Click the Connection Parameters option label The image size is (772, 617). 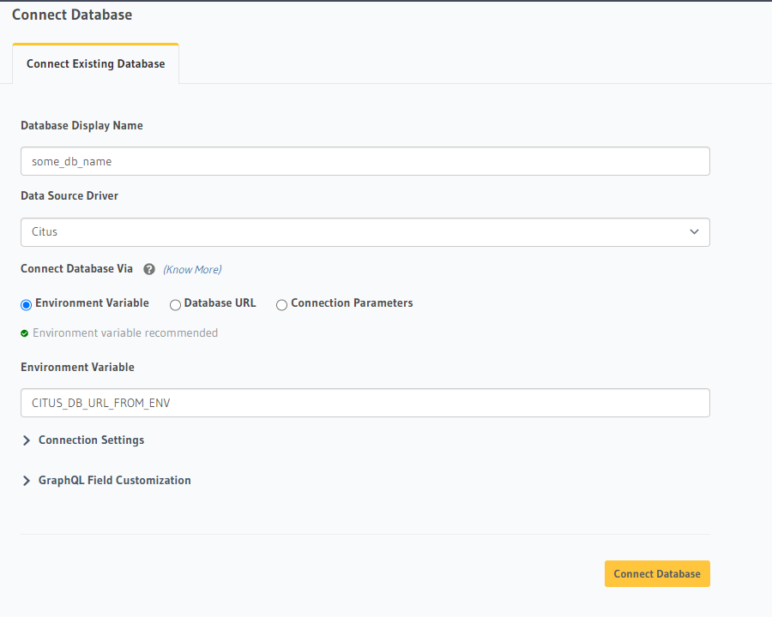[x=352, y=303]
